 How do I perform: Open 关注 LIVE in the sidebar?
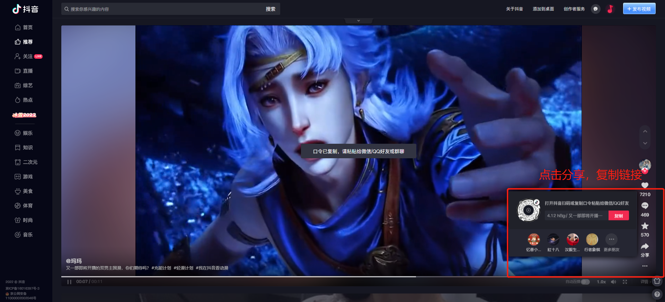(28, 56)
